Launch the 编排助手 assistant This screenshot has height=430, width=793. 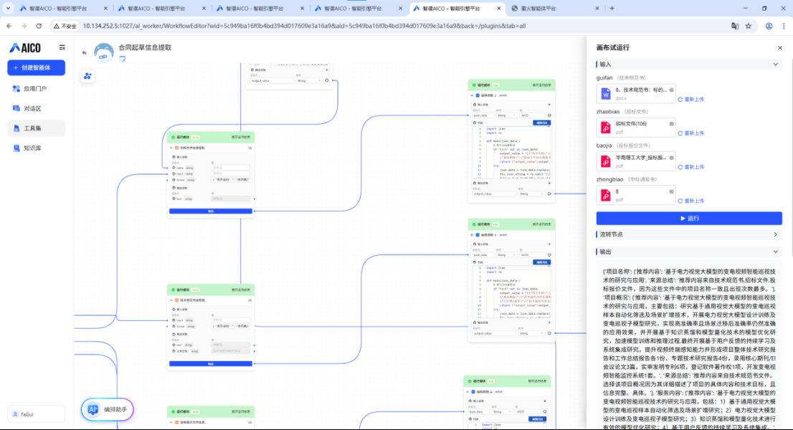[108, 409]
